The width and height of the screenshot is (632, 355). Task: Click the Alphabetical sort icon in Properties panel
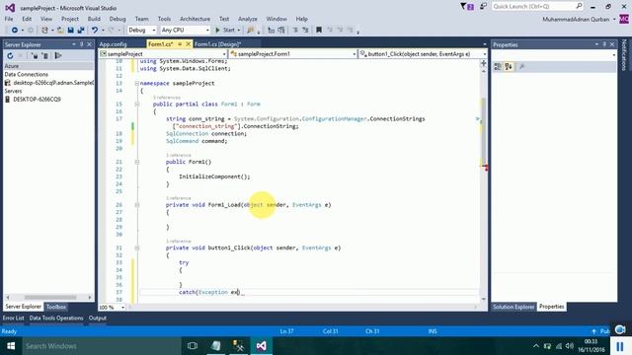[x=509, y=67]
